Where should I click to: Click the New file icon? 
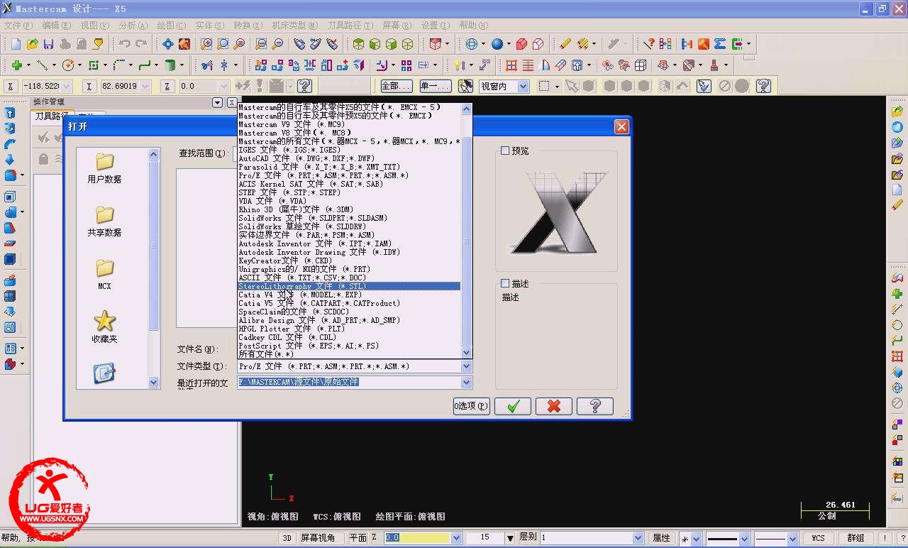click(16, 44)
